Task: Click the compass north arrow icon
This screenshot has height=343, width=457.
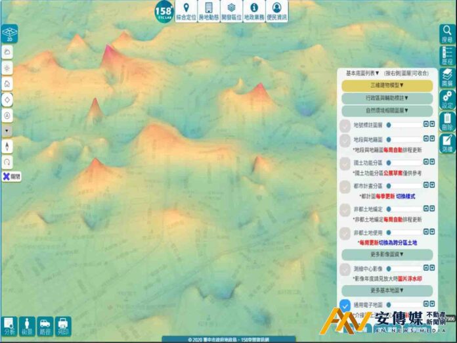Action: (x=7, y=146)
